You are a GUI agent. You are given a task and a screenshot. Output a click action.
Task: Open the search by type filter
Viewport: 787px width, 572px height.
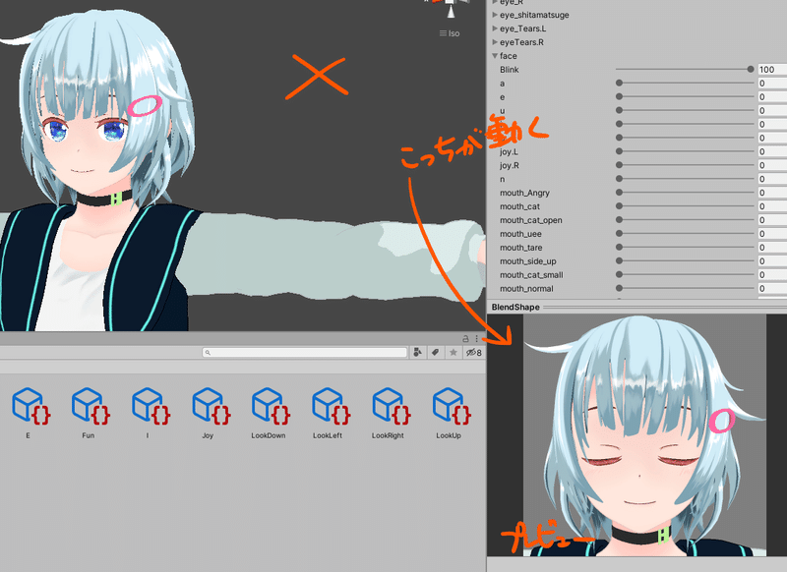tap(417, 353)
